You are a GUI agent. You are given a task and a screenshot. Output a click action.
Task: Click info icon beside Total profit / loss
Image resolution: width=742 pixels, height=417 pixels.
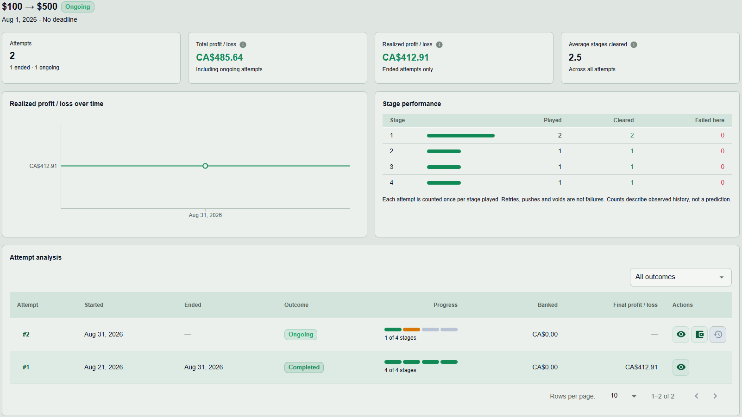click(x=243, y=45)
